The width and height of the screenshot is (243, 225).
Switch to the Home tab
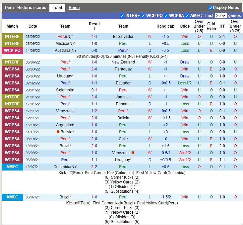tap(74, 8)
